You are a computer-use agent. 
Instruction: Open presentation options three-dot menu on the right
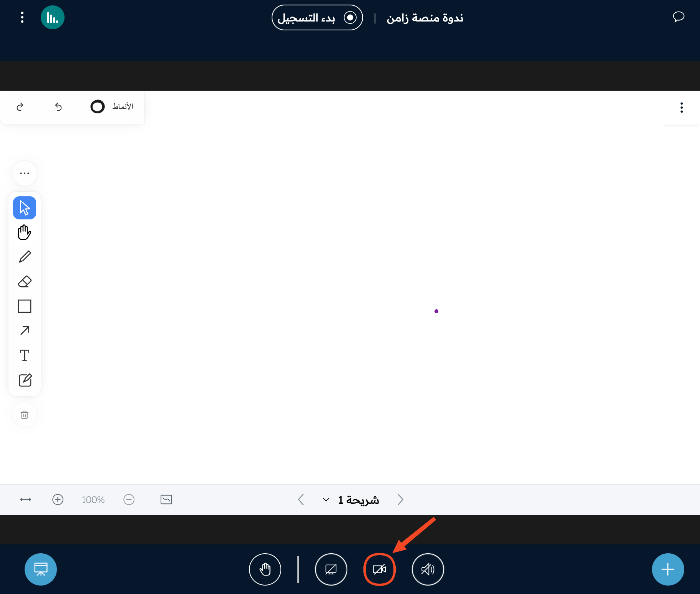pos(682,108)
